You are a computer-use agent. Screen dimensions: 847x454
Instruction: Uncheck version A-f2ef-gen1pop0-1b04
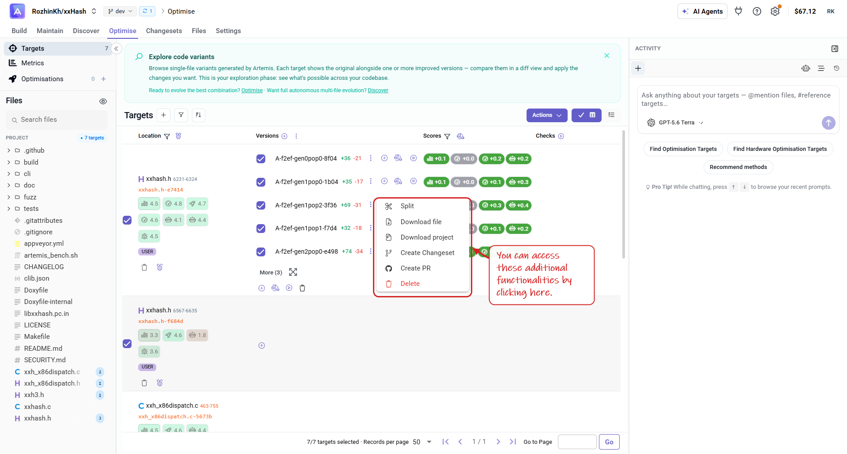[x=261, y=182]
